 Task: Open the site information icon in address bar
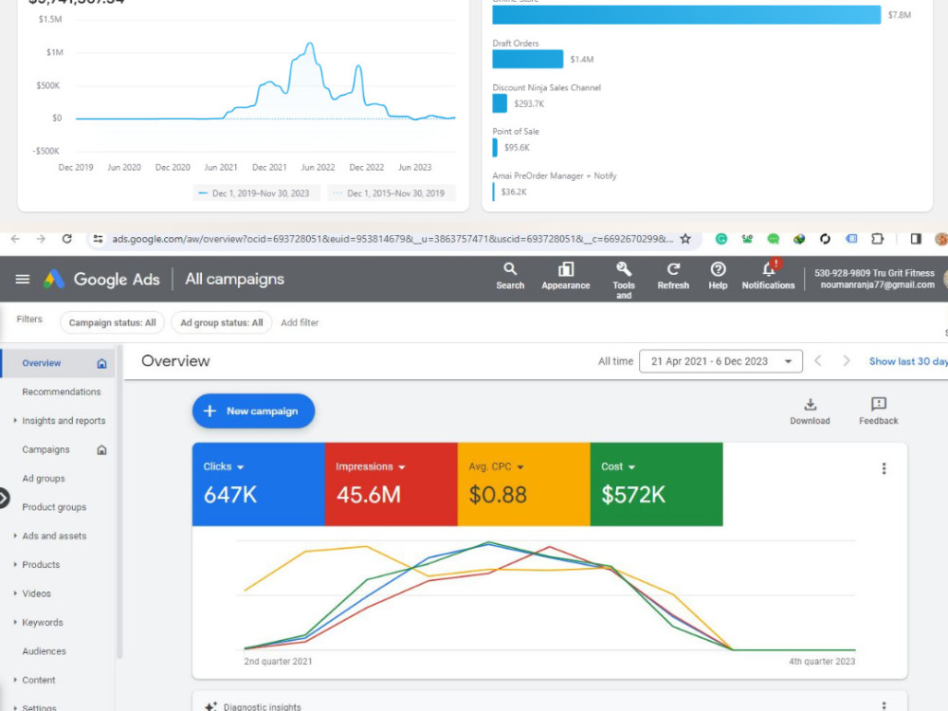click(x=98, y=239)
